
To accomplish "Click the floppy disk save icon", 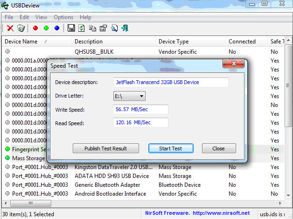I will (71, 28).
